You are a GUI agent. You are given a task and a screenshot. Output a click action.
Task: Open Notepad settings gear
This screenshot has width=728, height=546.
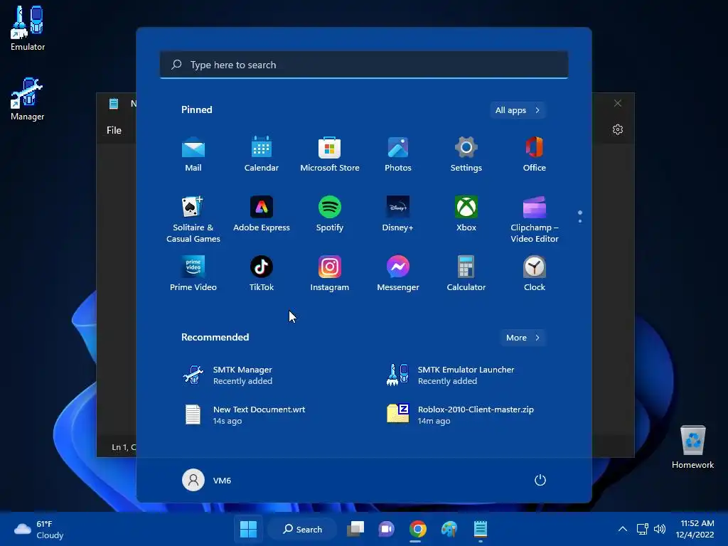coord(618,129)
